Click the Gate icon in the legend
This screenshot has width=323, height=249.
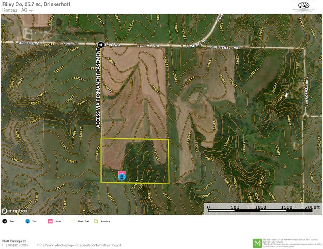[x=5, y=221]
